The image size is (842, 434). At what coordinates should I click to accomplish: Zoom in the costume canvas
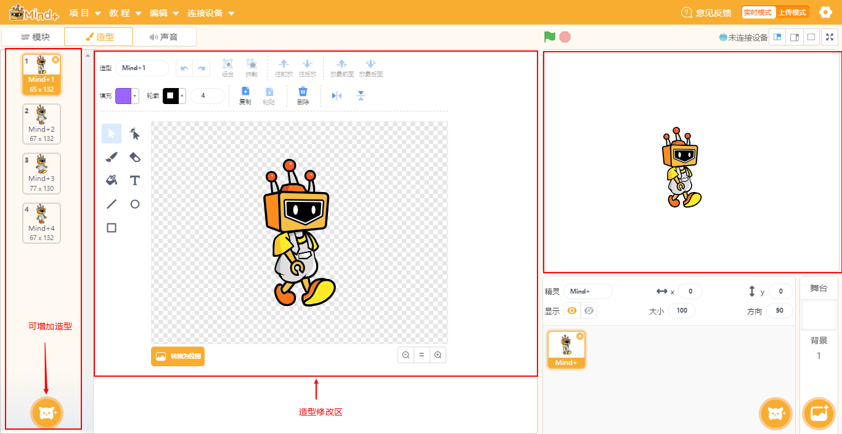(x=438, y=355)
